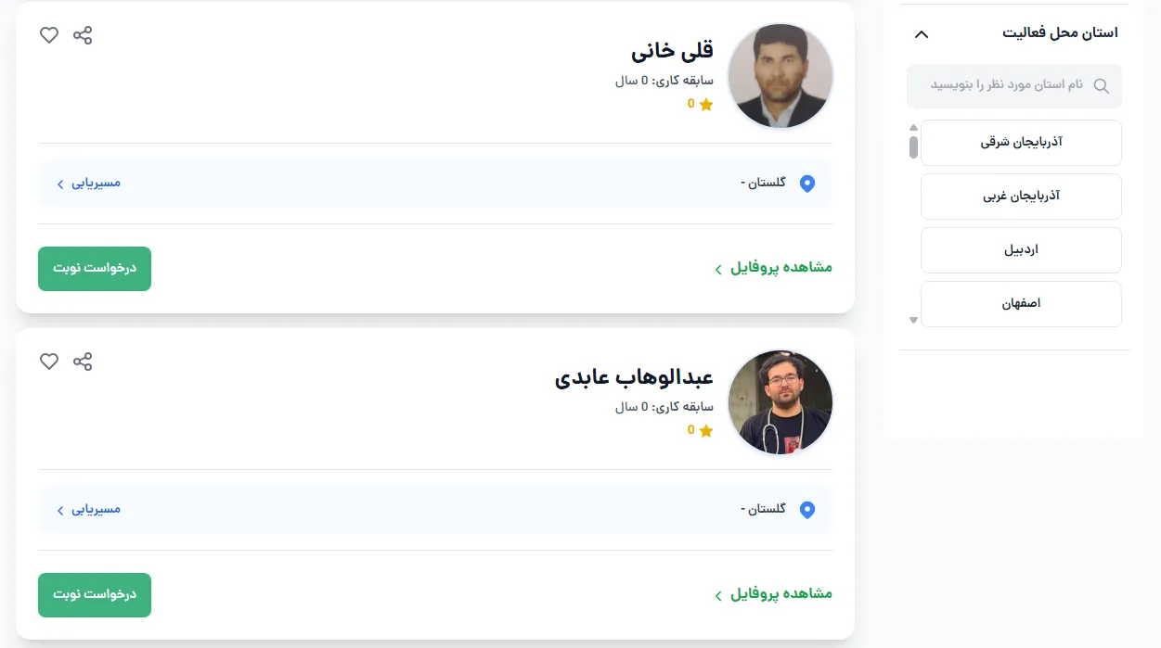The width and height of the screenshot is (1161, 648).
Task: Share عبدالوهاب عابدی's profile card
Action: pyautogui.click(x=83, y=362)
